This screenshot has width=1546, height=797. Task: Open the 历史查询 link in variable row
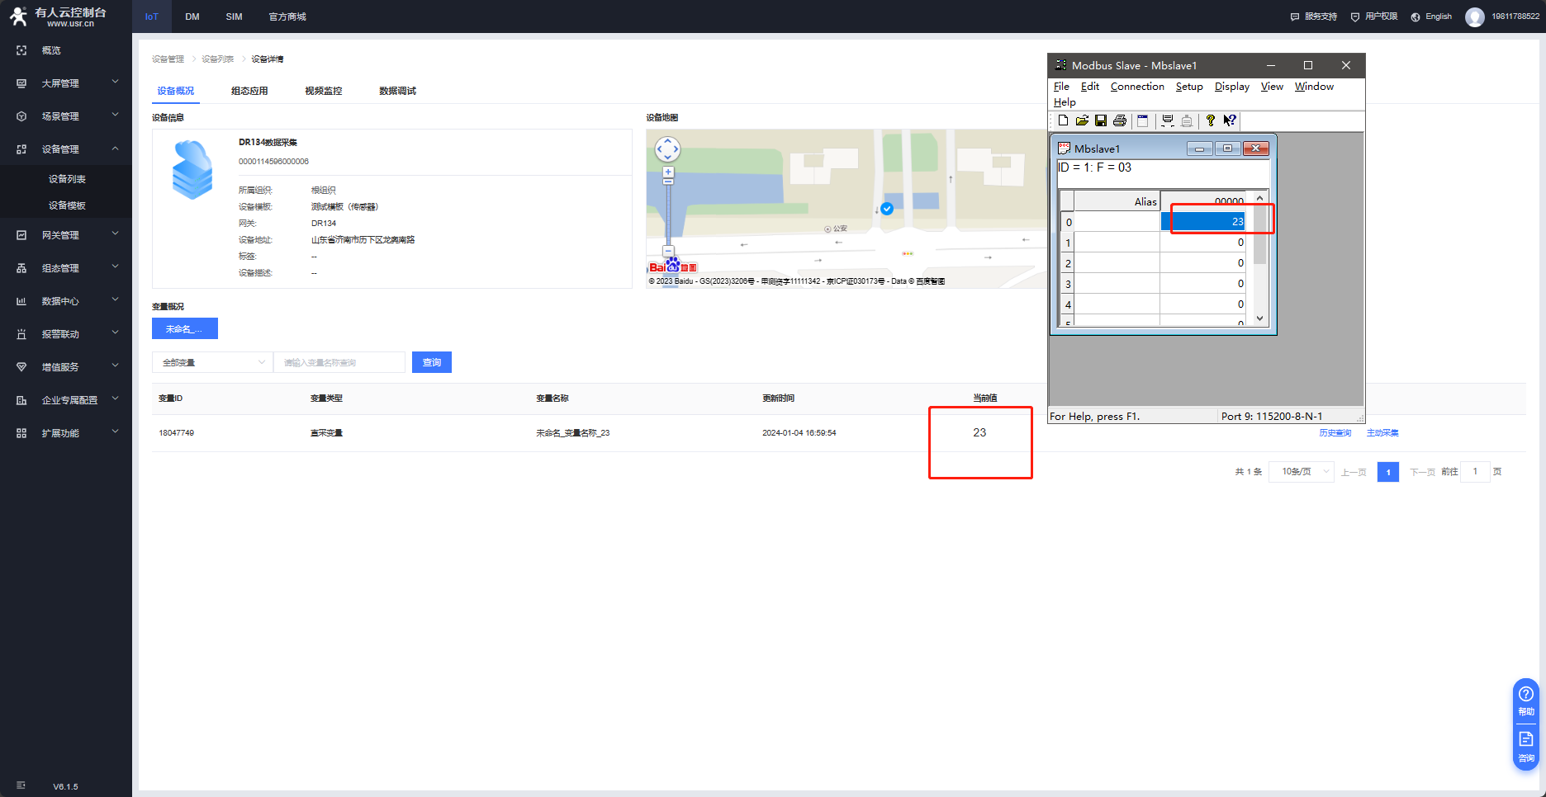1335,433
